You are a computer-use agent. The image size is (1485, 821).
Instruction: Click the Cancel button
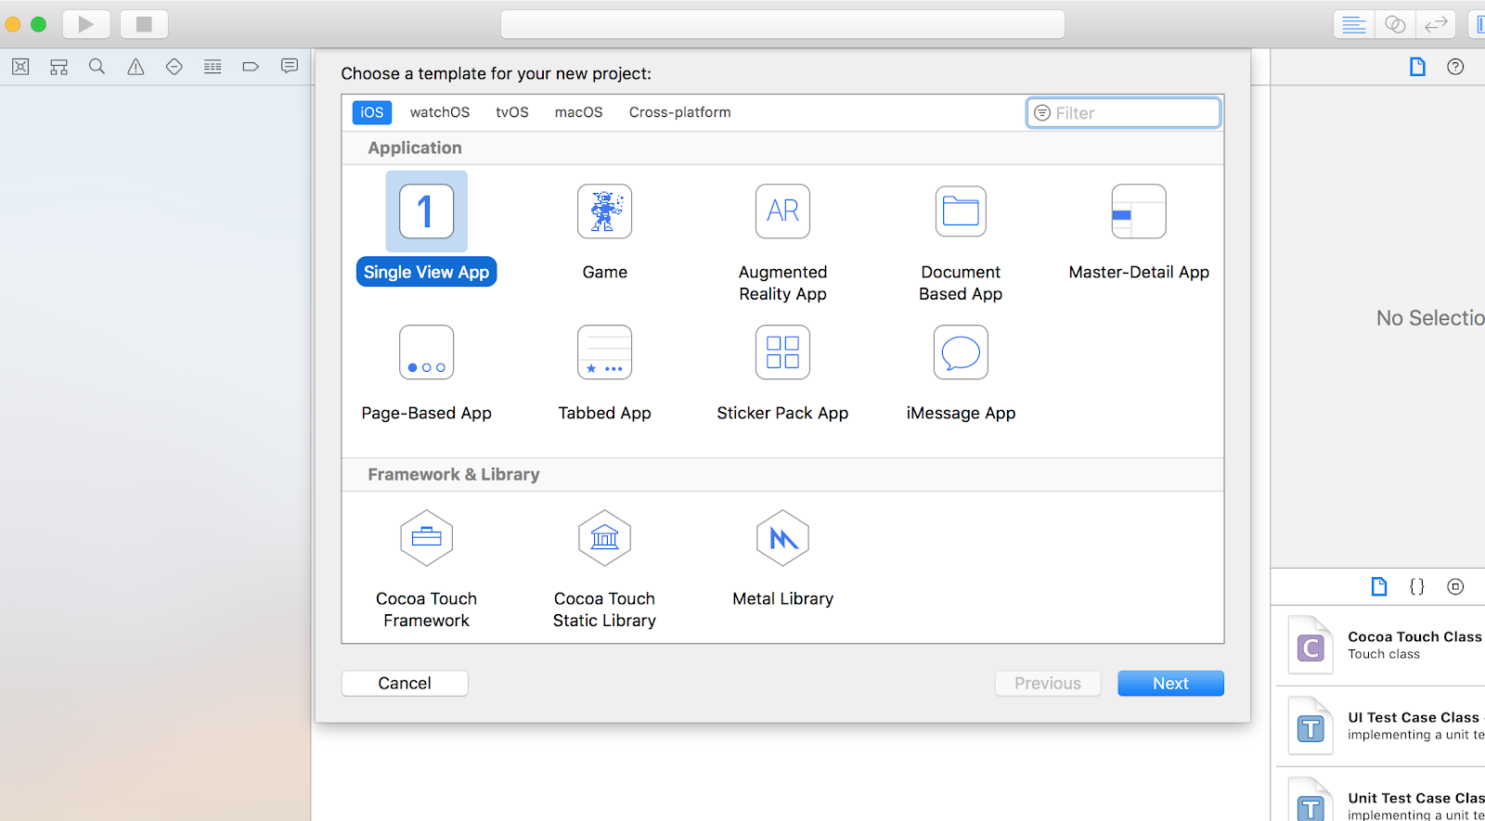(x=405, y=684)
